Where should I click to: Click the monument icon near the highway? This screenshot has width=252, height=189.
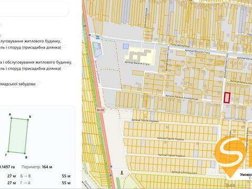[121, 173]
